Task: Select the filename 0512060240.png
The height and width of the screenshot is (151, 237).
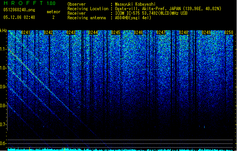Action: click(19, 10)
